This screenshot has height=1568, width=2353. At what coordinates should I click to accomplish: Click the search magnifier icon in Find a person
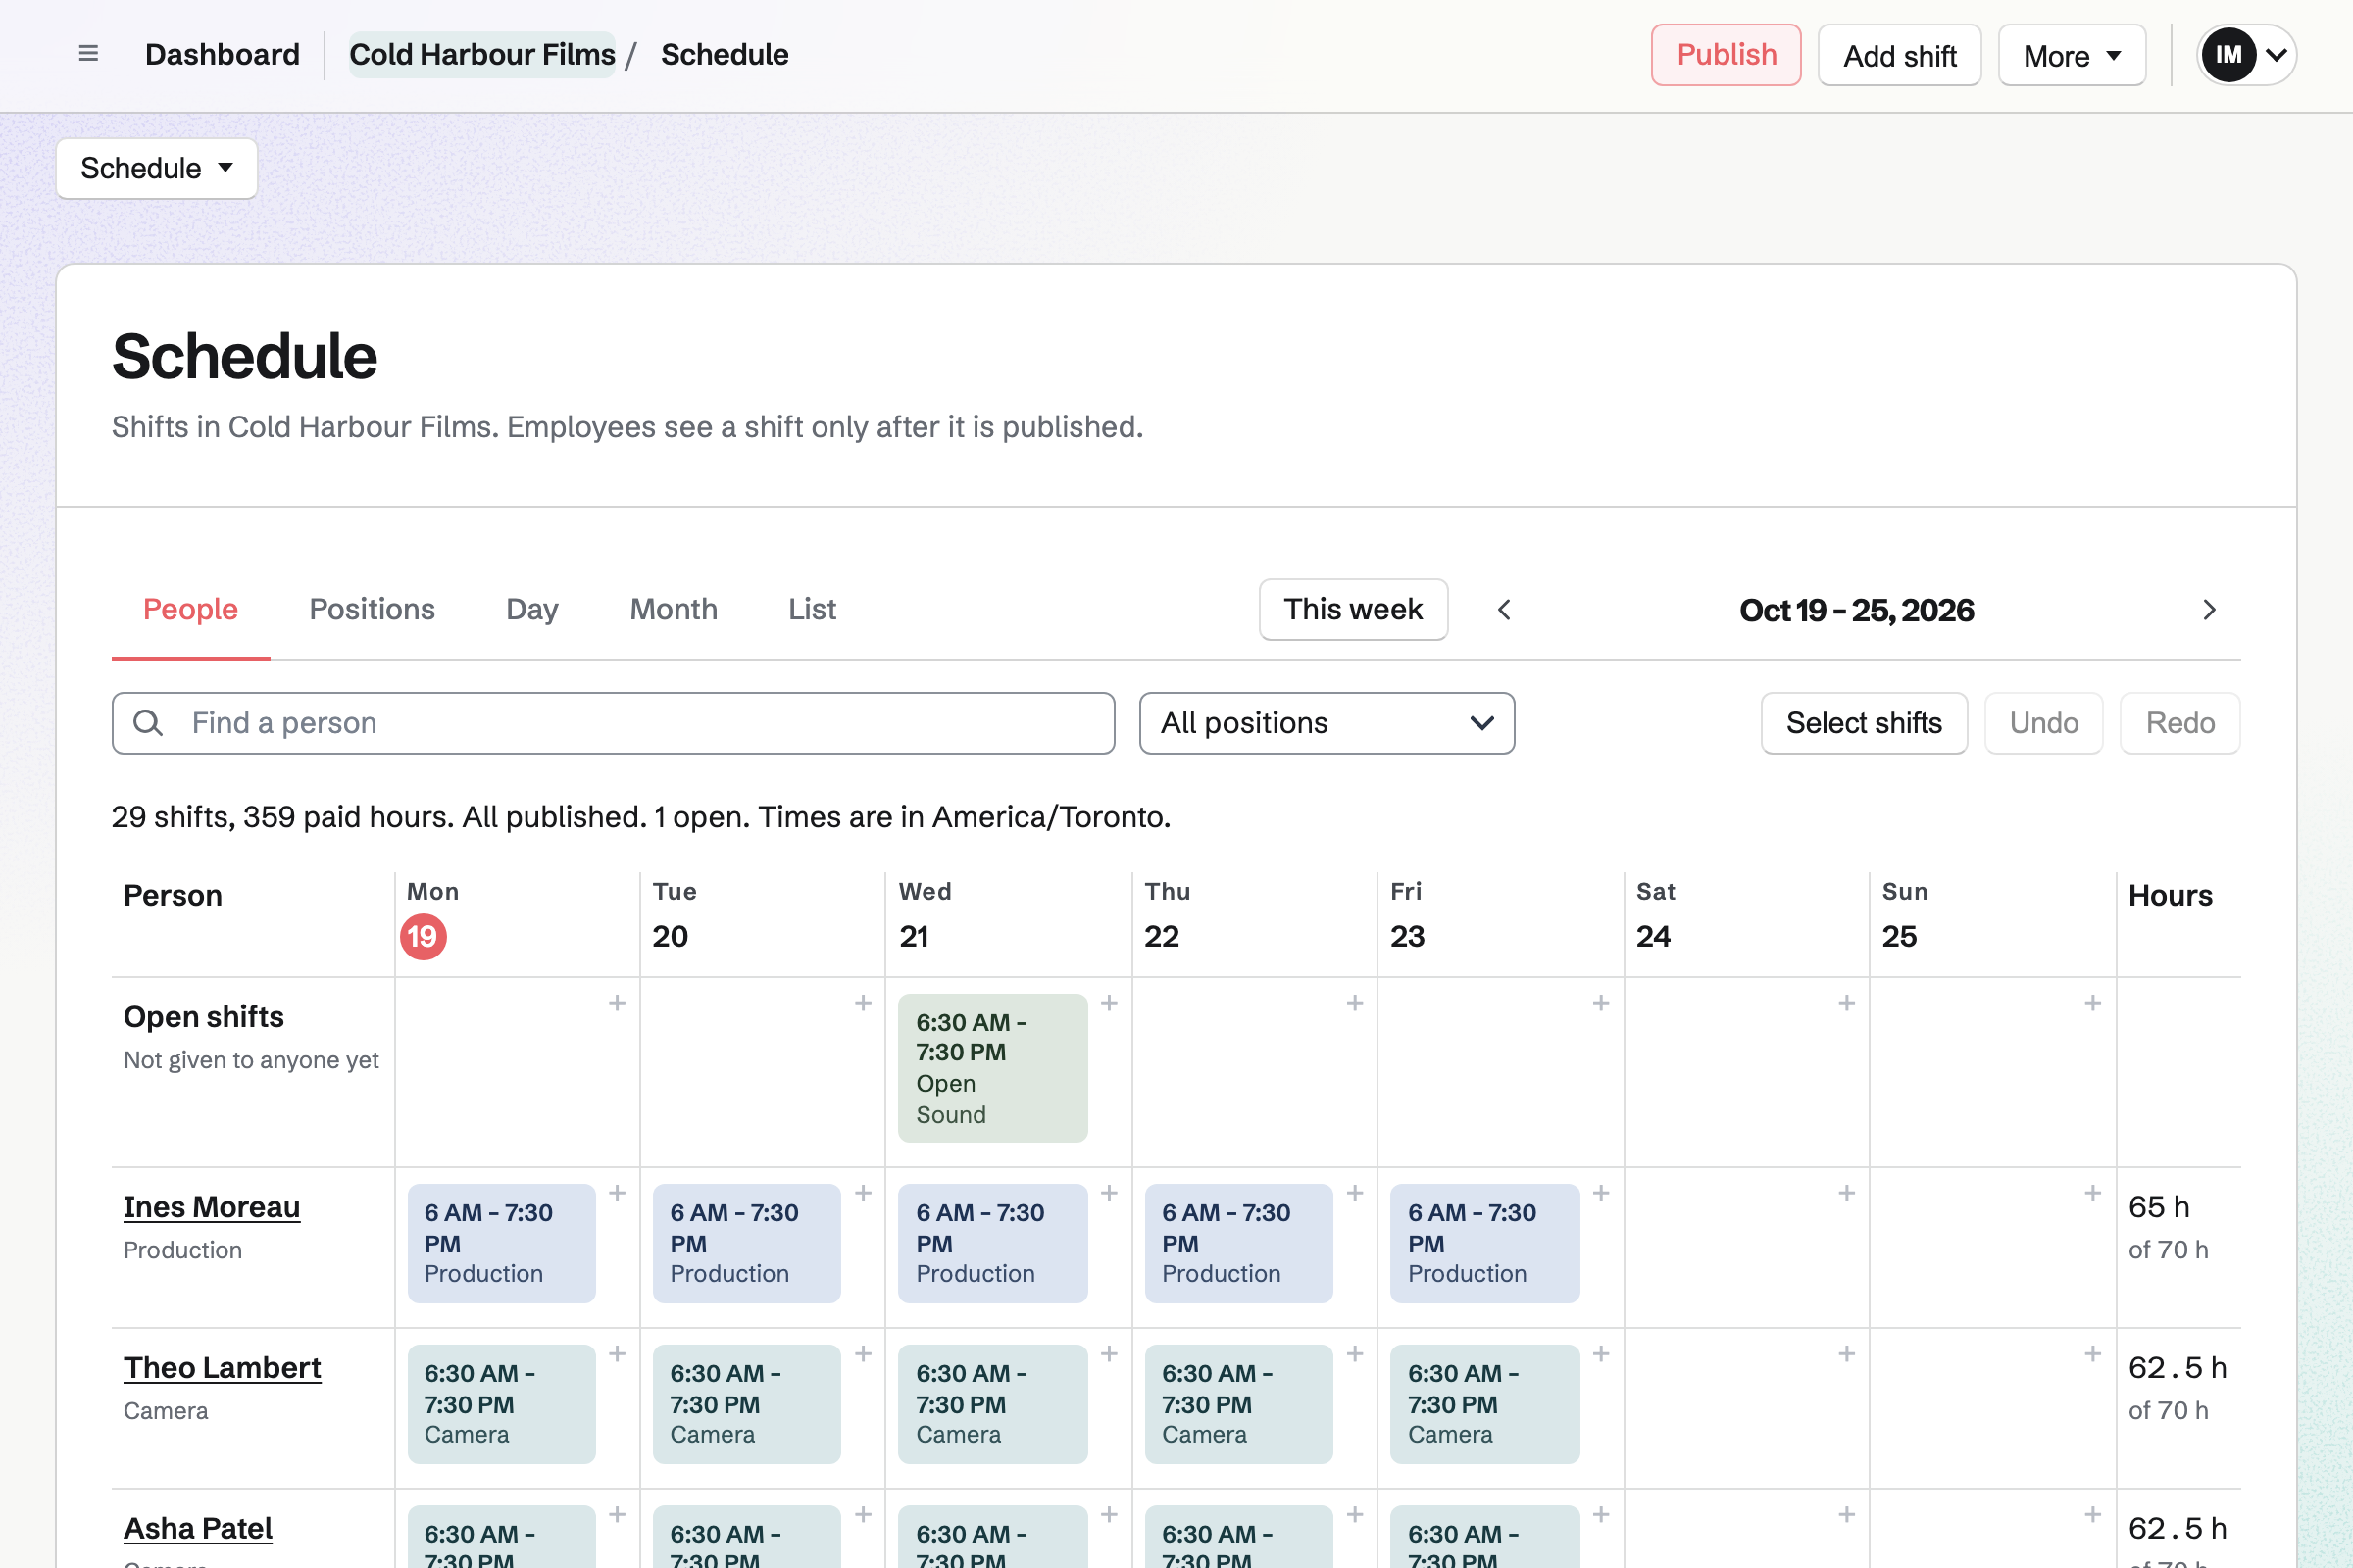pos(148,723)
